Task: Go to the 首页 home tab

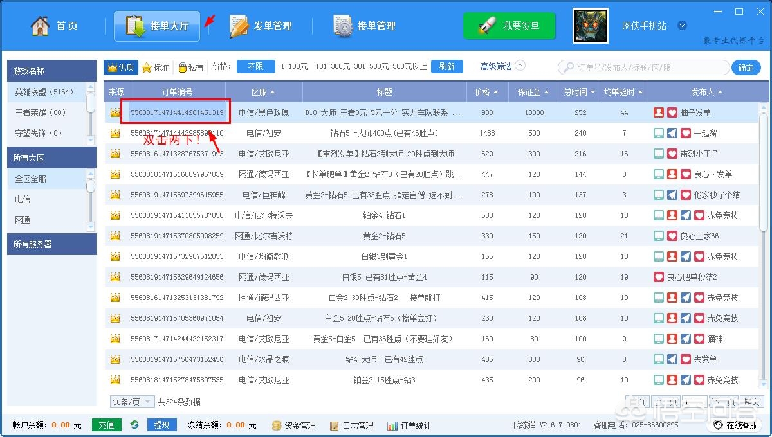Action: coord(55,26)
